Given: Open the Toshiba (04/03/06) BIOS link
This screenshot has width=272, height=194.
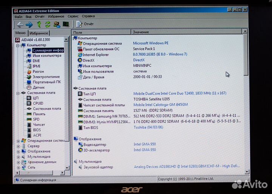Looking at the screenshot, I should click(148, 127).
